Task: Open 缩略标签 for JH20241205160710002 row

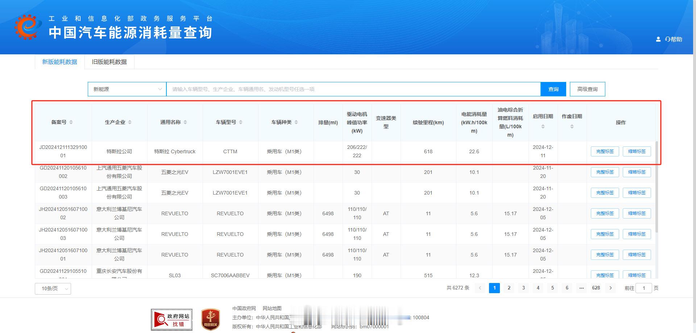Action: 637,213
